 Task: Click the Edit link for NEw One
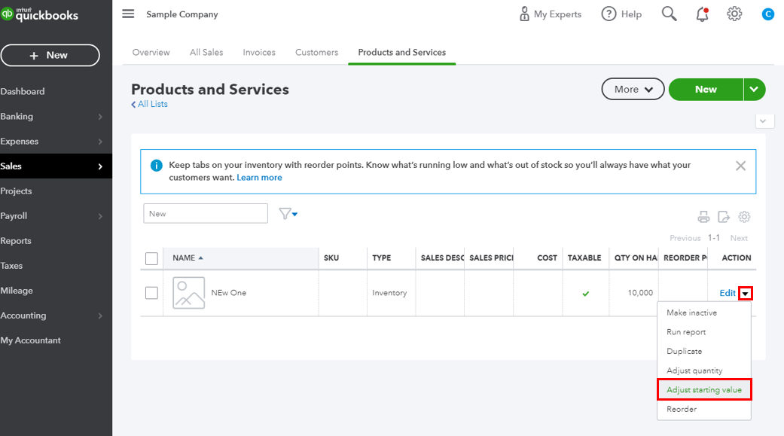[x=727, y=294]
